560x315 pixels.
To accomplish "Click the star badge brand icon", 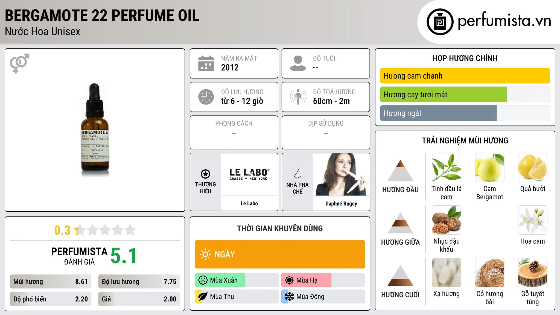I will pos(205,174).
